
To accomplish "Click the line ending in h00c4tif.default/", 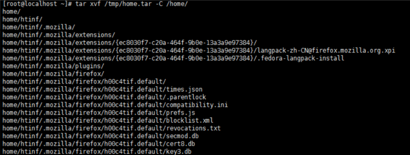I will [84, 82].
